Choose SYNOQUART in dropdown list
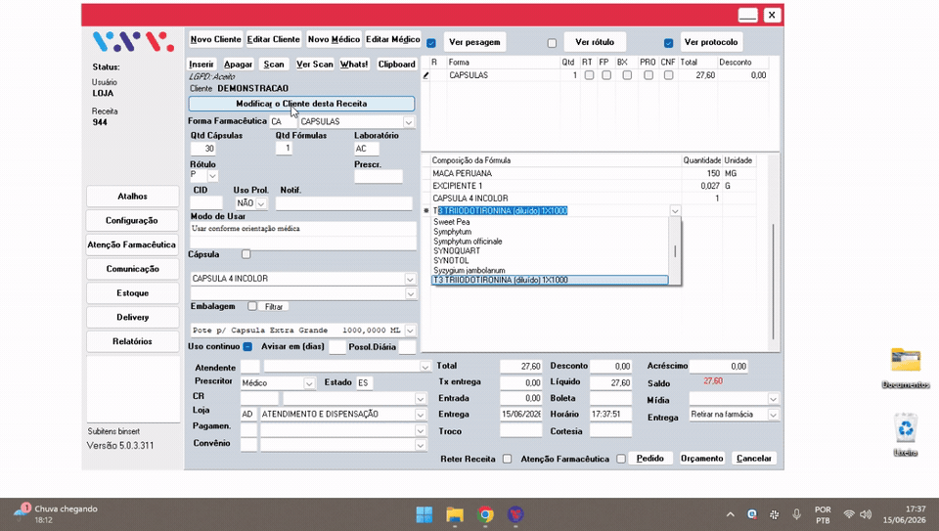This screenshot has height=531, width=939. (550, 251)
